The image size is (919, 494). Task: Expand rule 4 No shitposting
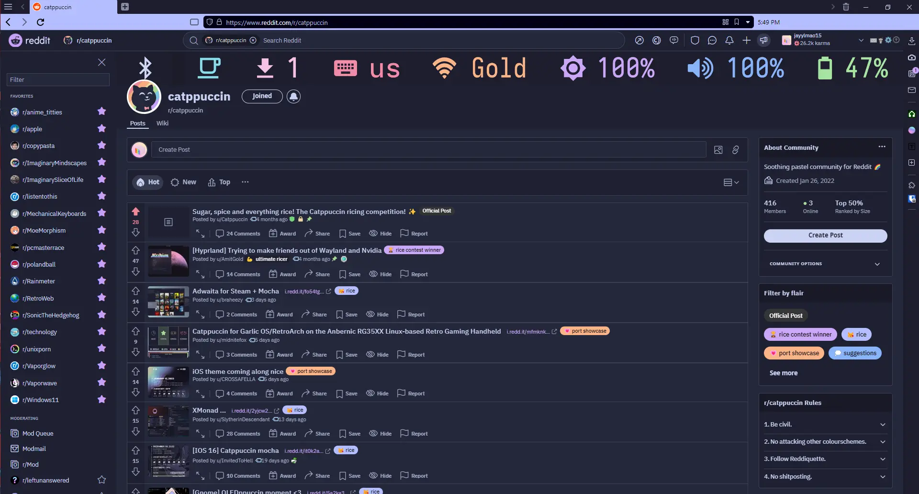pos(825,477)
